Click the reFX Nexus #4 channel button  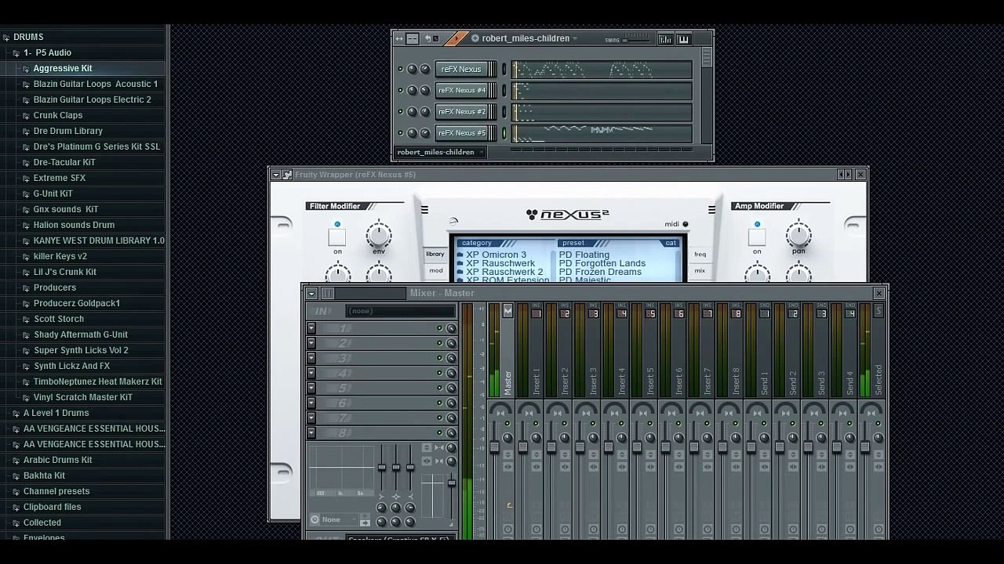[x=461, y=90]
